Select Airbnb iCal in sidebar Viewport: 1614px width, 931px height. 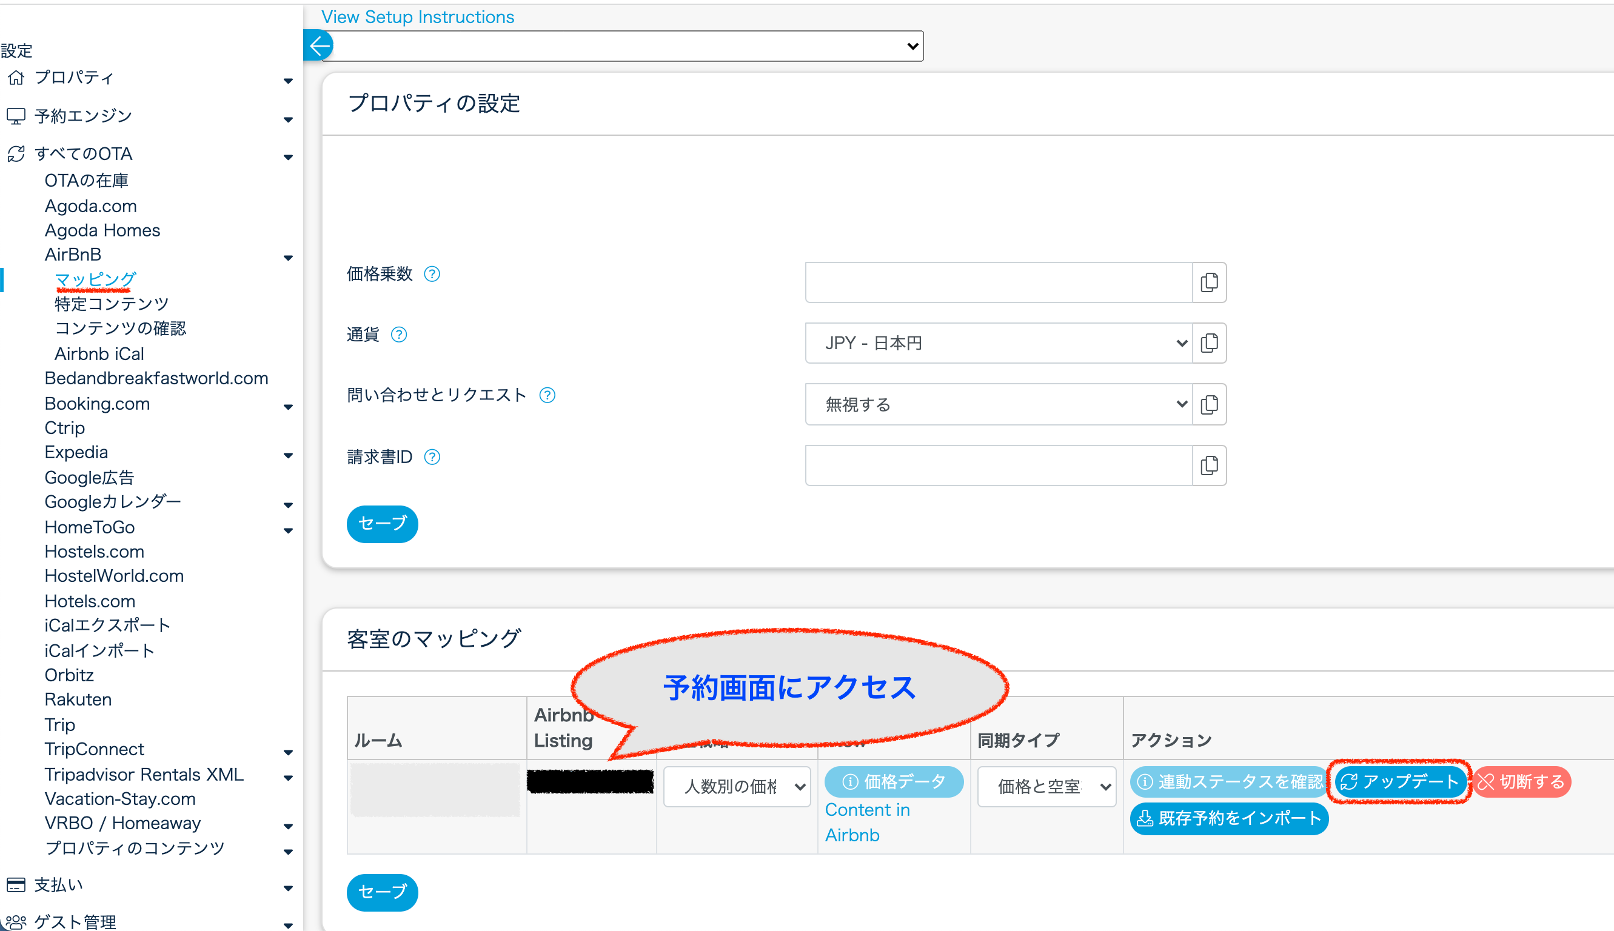click(99, 353)
